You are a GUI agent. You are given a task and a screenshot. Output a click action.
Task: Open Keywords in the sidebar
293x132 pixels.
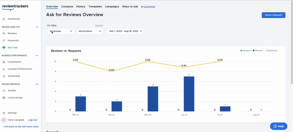(x=13, y=41)
